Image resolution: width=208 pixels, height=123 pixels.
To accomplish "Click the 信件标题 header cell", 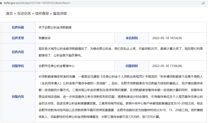I will point(18,27).
